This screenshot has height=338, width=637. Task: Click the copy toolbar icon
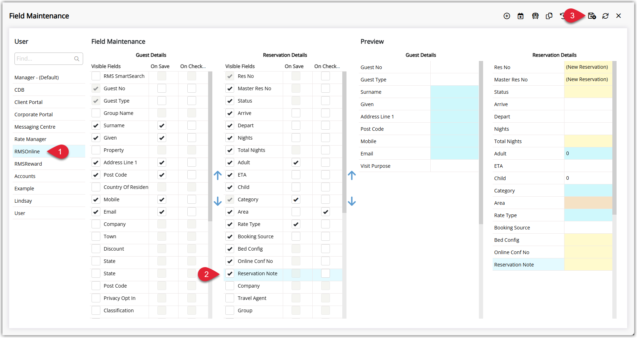[549, 16]
